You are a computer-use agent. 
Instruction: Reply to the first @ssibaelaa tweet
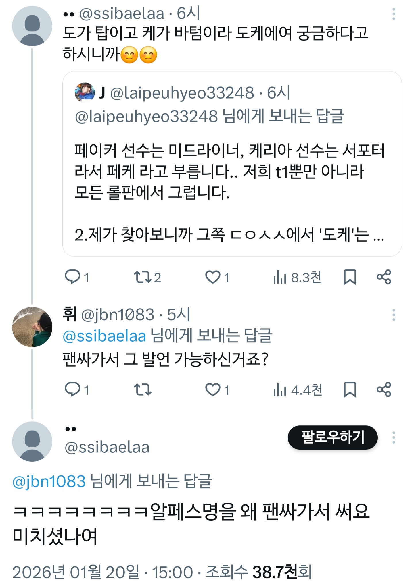(72, 277)
